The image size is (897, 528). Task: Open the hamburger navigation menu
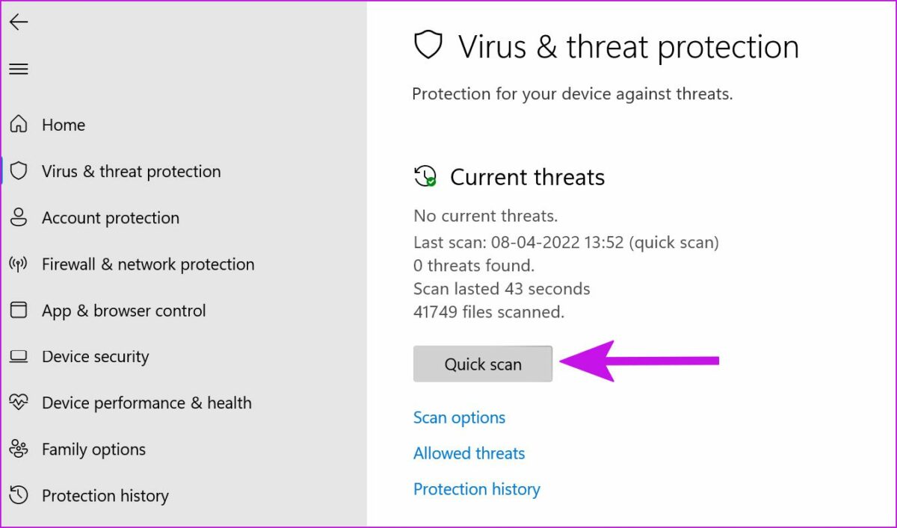click(19, 69)
